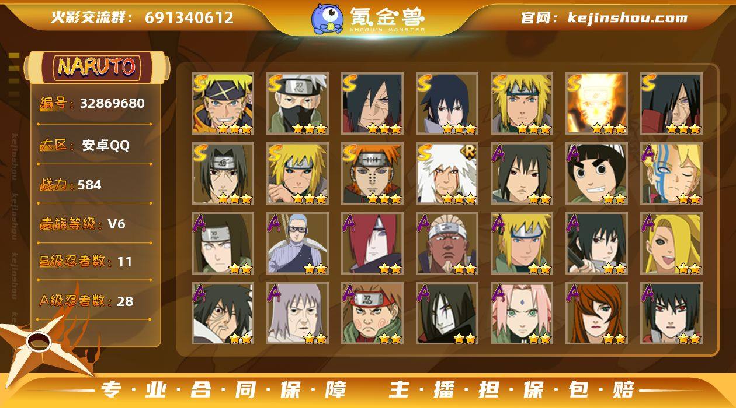Choose the Pain orange-haired pierced face portrait
The image size is (736, 408).
point(373,174)
